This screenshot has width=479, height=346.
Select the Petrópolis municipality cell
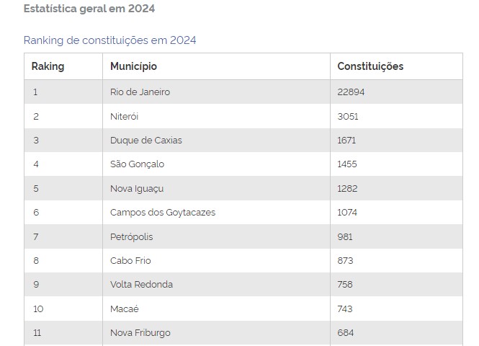(216, 236)
